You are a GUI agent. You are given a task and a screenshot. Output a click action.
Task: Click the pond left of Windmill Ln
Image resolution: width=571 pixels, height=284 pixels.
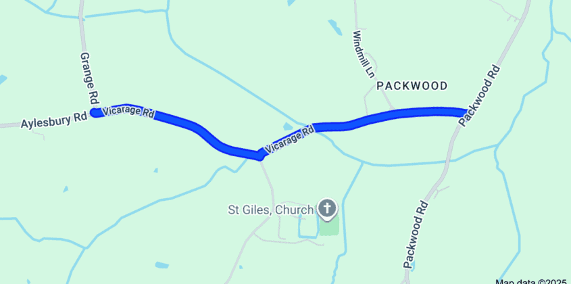click(x=335, y=27)
